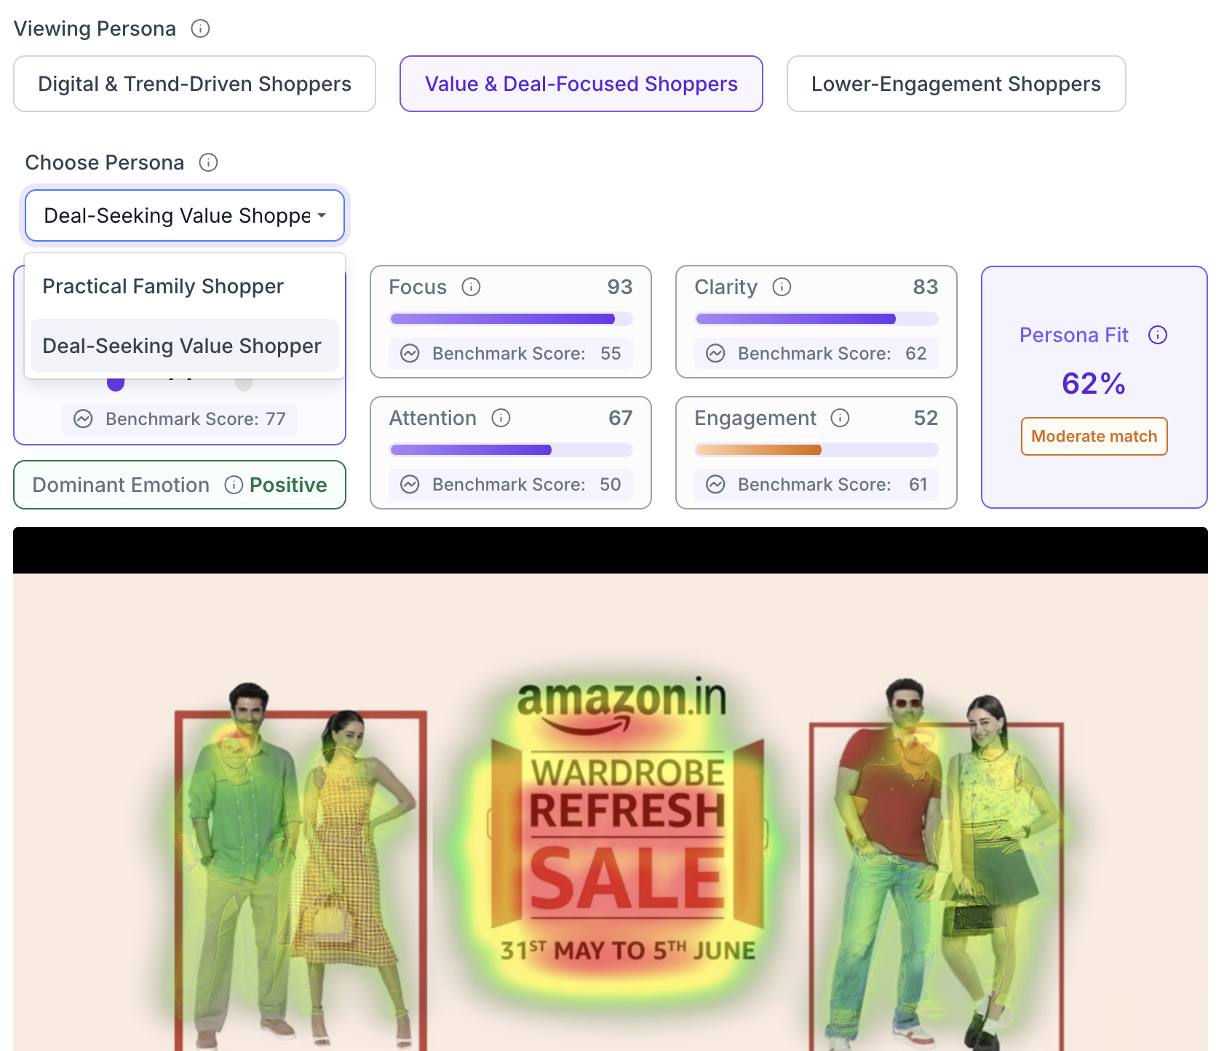The height and width of the screenshot is (1051, 1224).
Task: Click info icon next to Viewing Persona
Action: (x=200, y=28)
